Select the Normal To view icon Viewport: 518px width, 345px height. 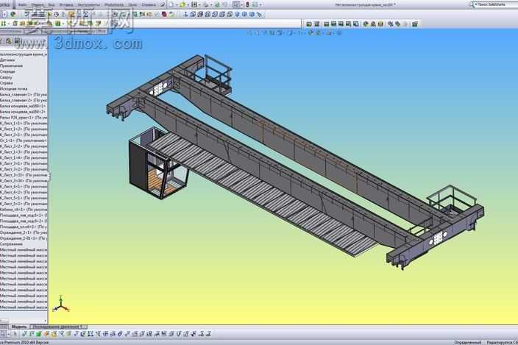185,14
